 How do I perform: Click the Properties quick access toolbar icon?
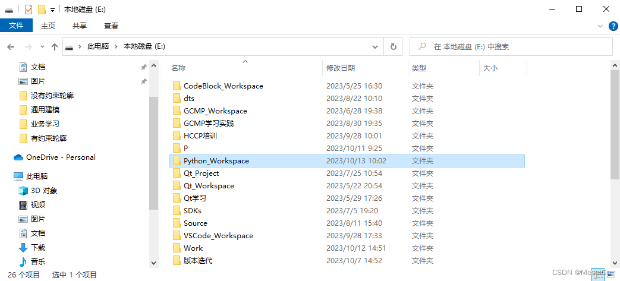click(x=29, y=10)
